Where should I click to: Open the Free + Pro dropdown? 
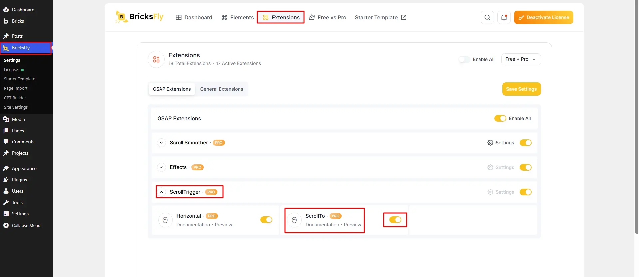[521, 59]
